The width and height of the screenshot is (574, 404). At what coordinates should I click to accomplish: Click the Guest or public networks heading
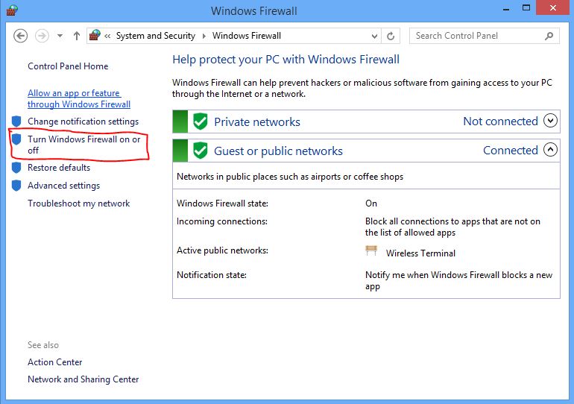point(278,151)
